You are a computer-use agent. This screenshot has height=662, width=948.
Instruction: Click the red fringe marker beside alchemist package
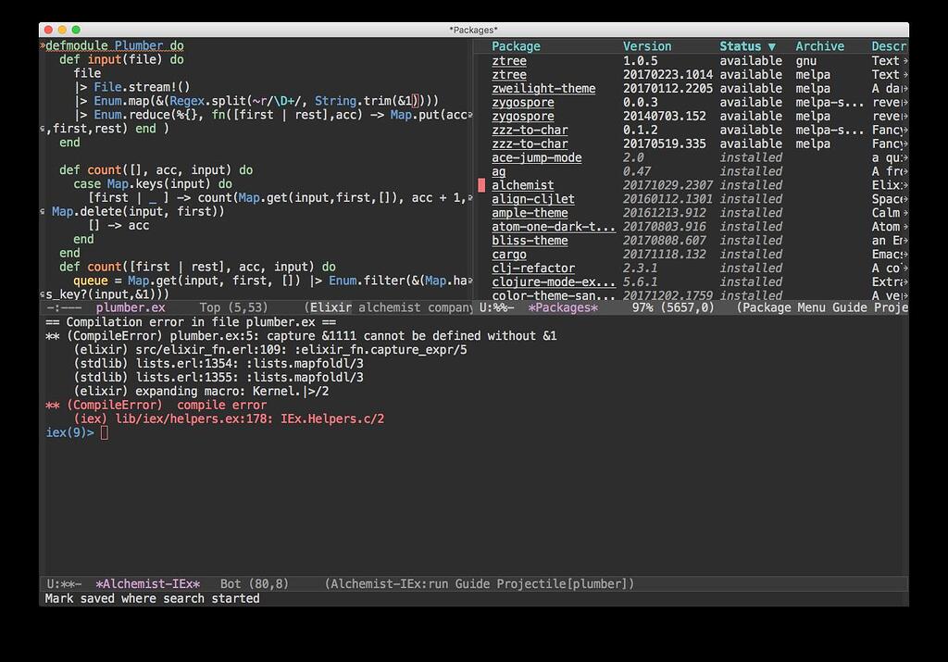point(480,184)
